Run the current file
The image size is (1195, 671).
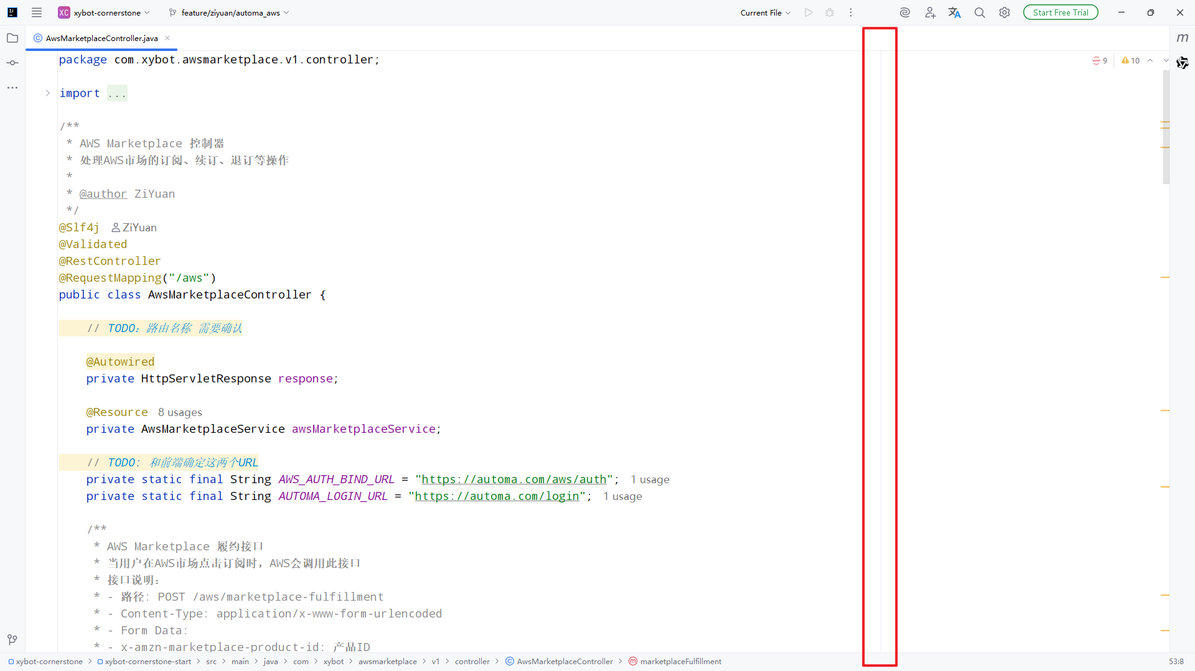[x=808, y=12]
